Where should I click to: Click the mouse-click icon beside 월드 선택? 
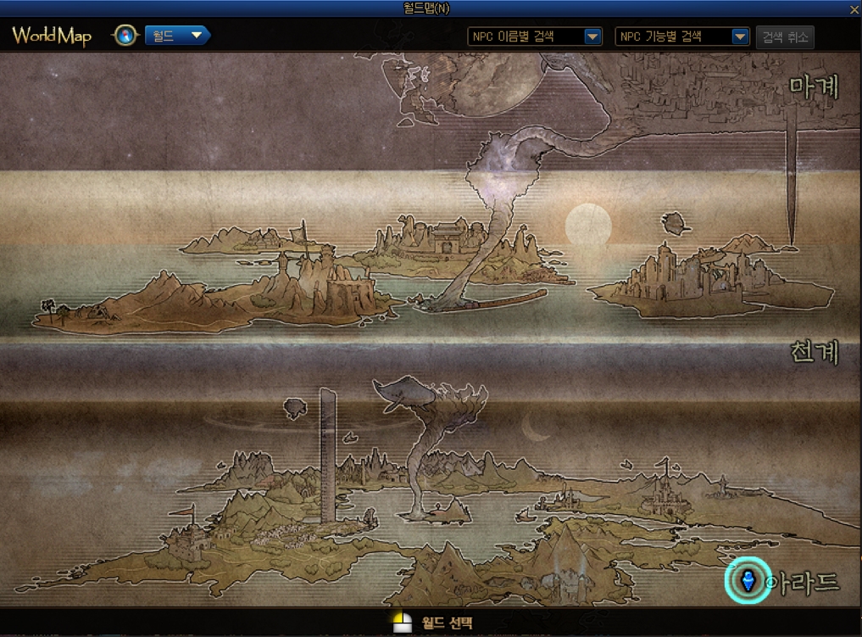click(402, 623)
